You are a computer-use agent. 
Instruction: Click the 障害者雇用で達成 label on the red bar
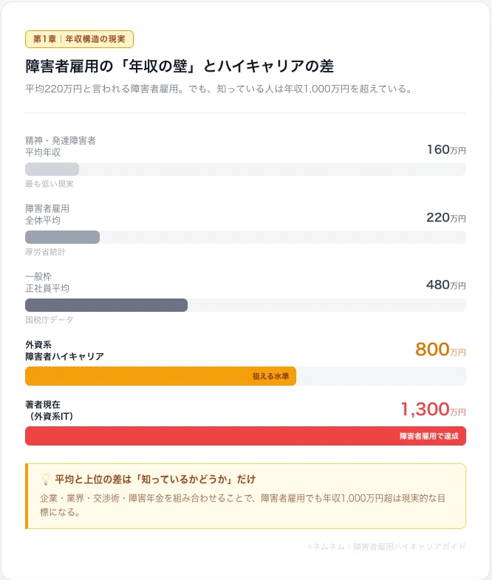(x=428, y=436)
